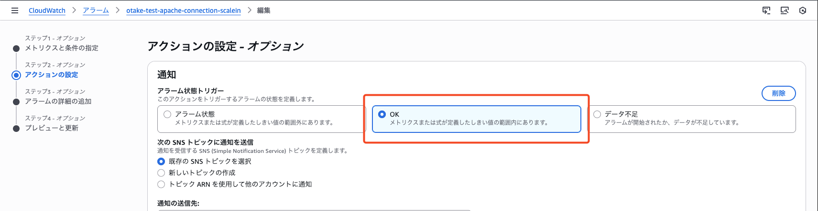Viewport: 818px width, 211px height.
Task: Open the hamburger navigation menu
Action: tap(15, 10)
